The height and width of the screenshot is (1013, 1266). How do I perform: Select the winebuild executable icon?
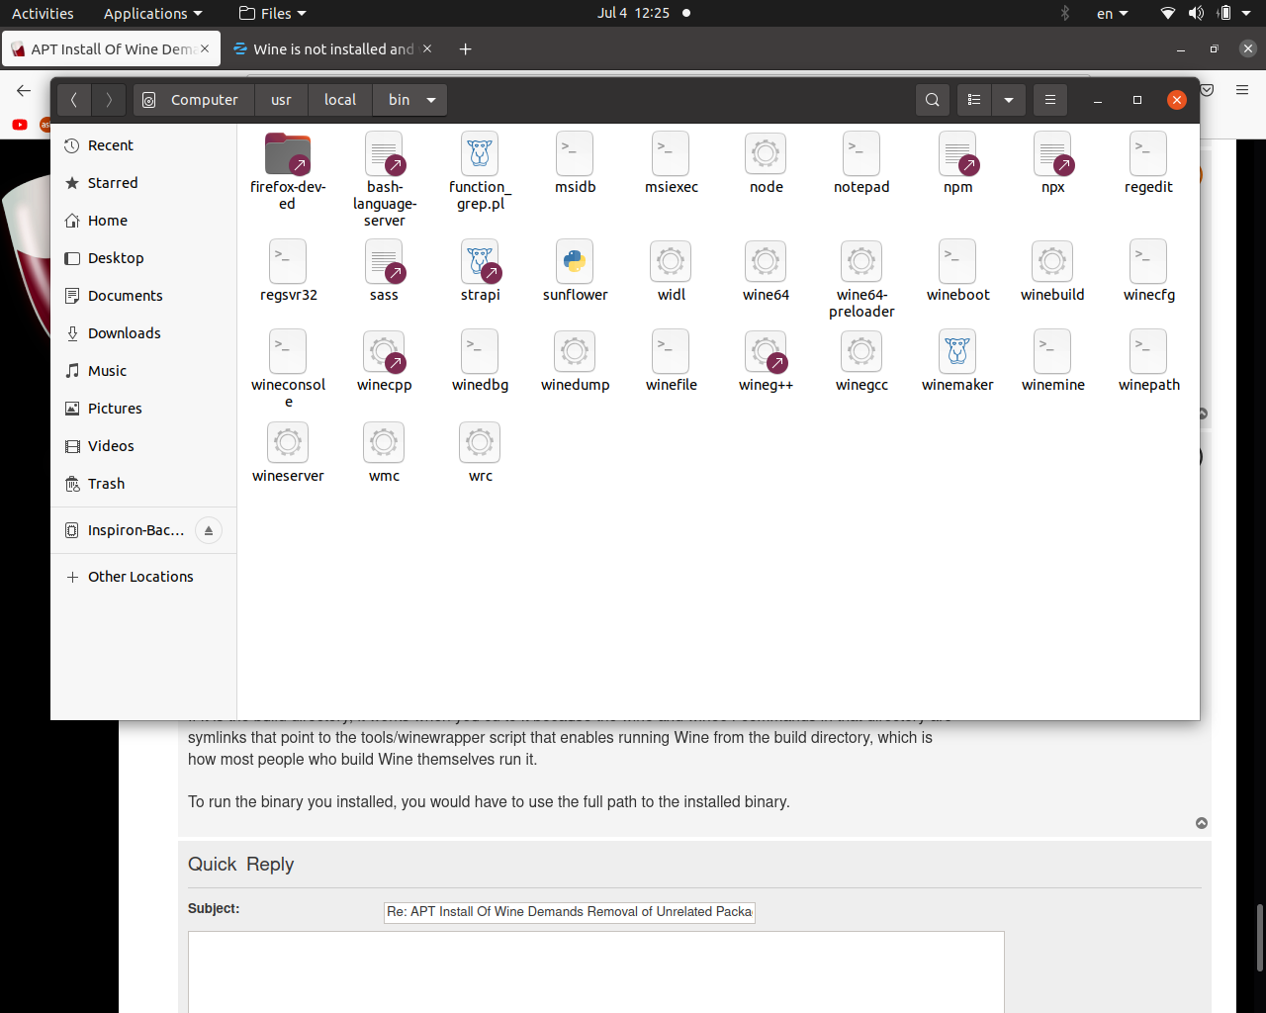(x=1052, y=262)
